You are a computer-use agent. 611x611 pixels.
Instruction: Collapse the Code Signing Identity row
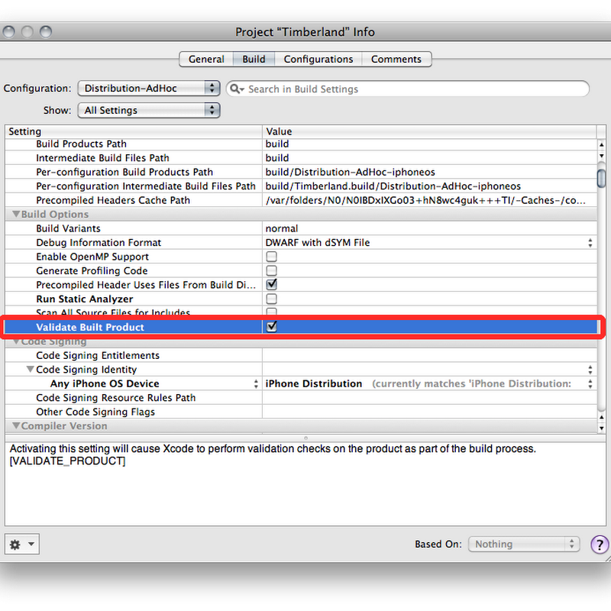(x=30, y=369)
